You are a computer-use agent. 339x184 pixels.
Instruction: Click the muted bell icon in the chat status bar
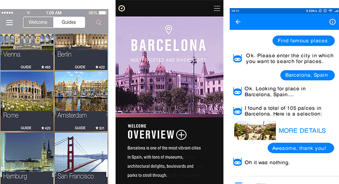320,11
